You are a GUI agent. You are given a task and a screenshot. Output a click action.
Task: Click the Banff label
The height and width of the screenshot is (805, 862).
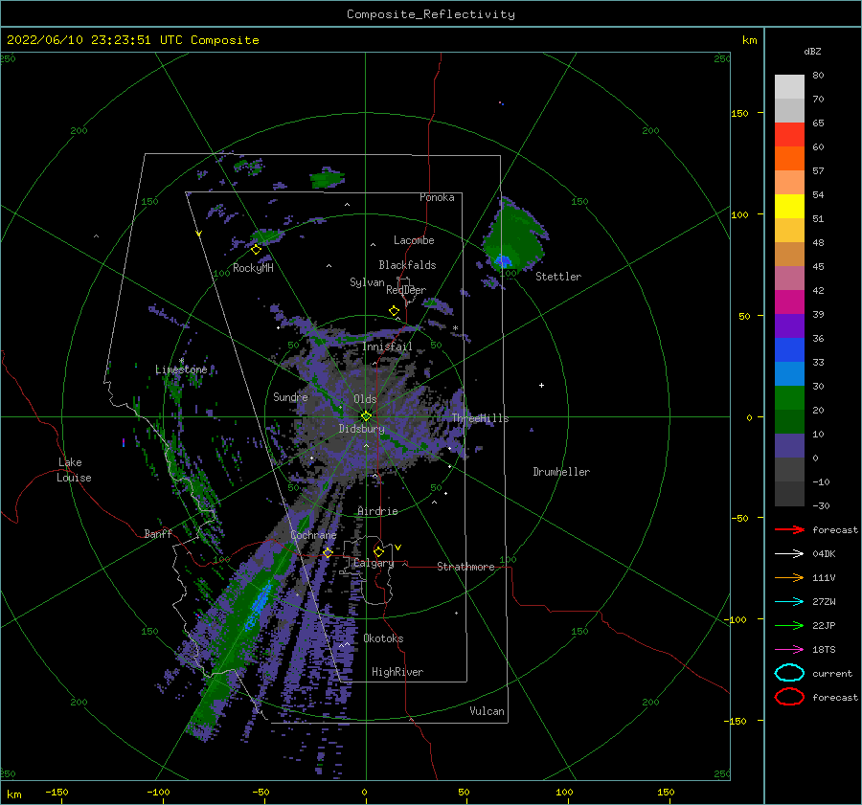click(x=158, y=533)
